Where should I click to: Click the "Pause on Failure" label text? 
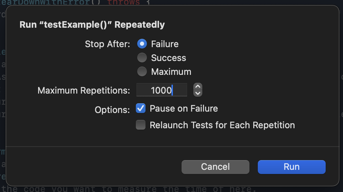tap(184, 108)
